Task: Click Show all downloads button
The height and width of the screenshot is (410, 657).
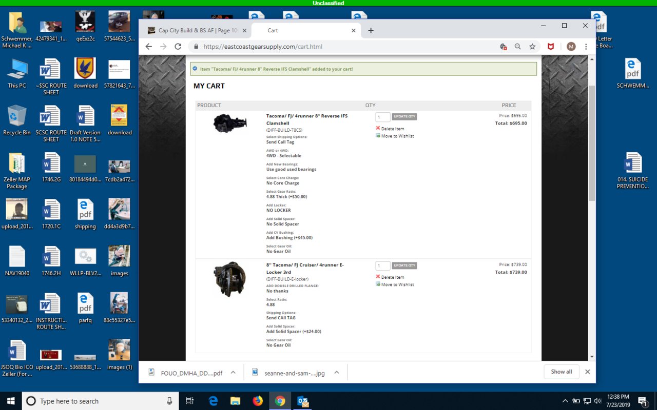Action: click(x=562, y=372)
